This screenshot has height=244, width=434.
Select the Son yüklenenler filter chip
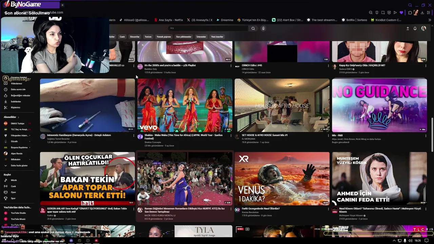pyautogui.click(x=184, y=37)
